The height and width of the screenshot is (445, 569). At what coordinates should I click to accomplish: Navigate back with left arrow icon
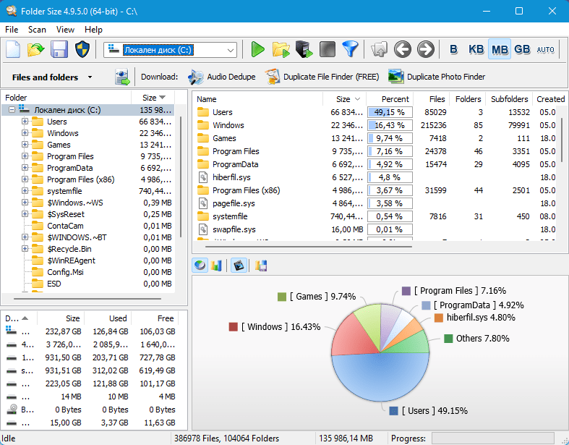point(403,49)
